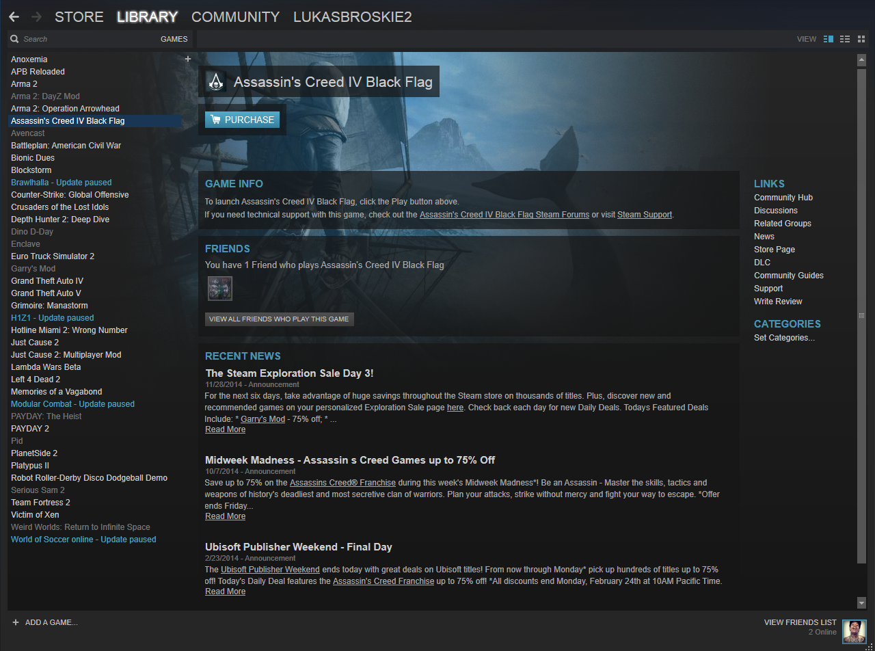Read More on Steam Exploration Sale news
This screenshot has width=875, height=651.
pos(225,429)
